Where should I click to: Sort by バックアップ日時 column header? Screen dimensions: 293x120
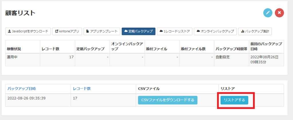[x=22, y=89]
